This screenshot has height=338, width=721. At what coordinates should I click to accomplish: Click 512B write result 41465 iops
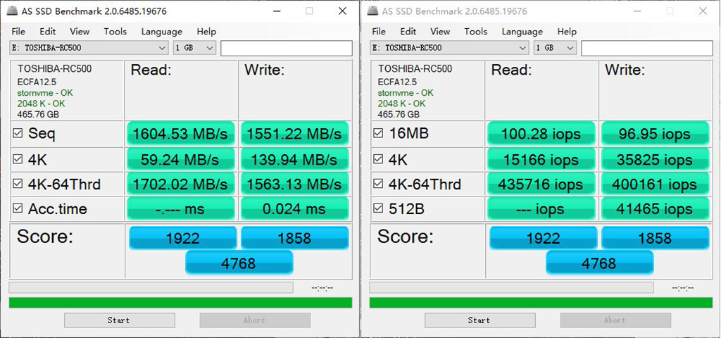[x=655, y=208]
